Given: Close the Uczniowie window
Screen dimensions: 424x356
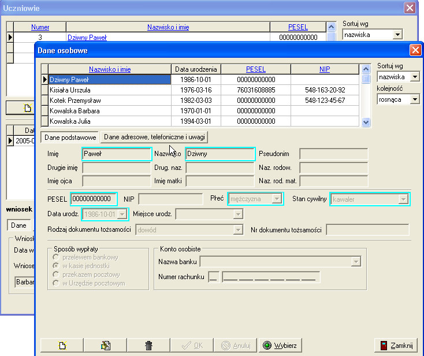Looking at the screenshot, I should [410, 8].
